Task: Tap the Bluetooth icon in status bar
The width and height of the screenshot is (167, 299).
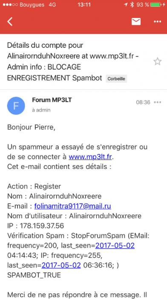Action: tap(132, 5)
